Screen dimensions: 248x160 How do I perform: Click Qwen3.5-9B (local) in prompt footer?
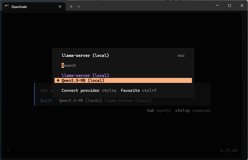tap(80, 101)
